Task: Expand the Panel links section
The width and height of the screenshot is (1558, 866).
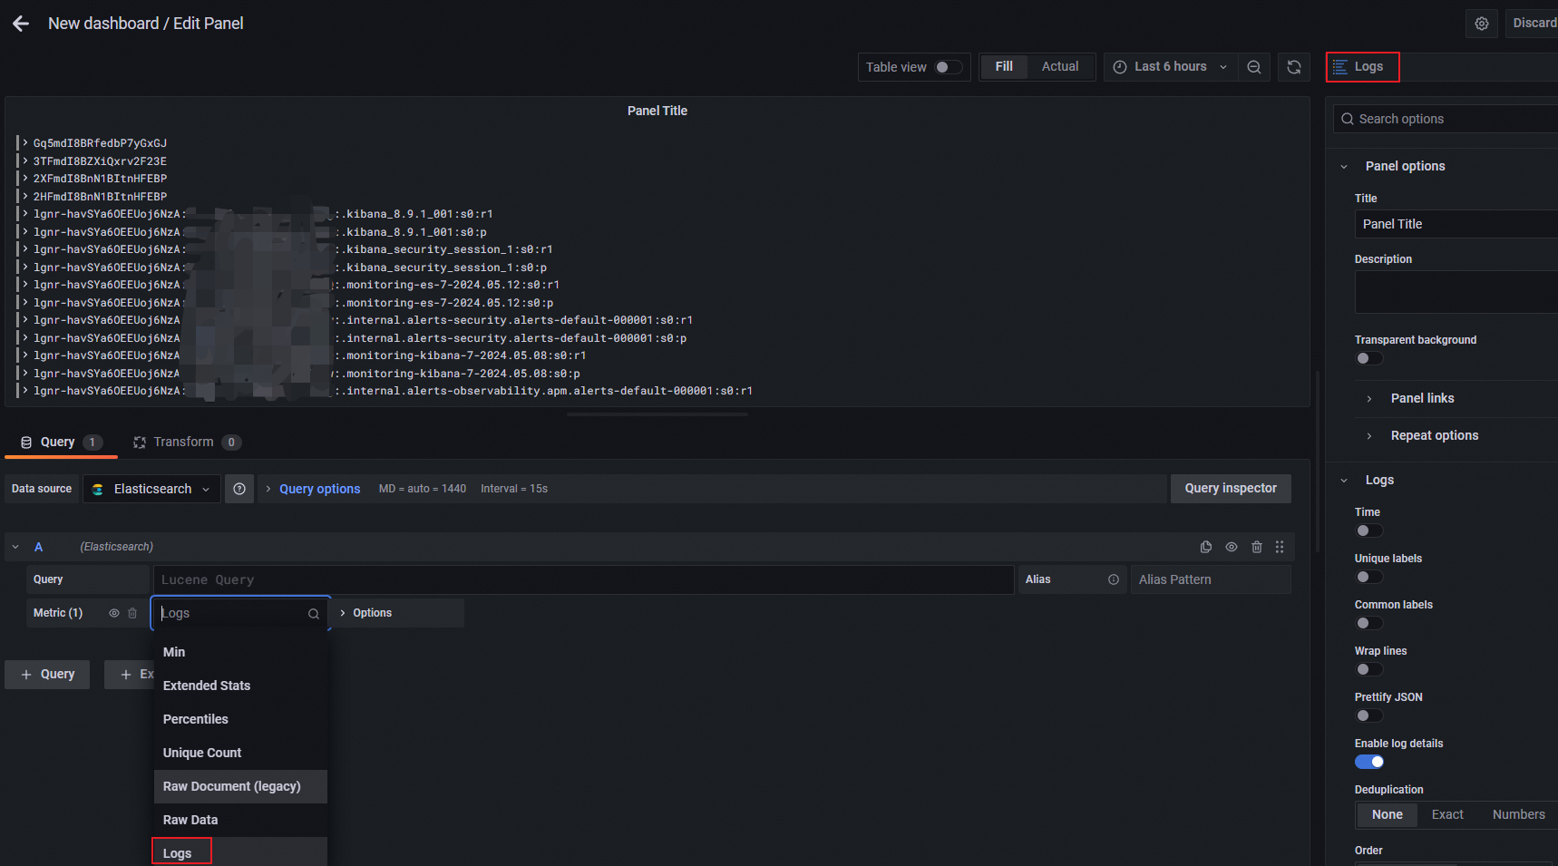Action: (x=1421, y=398)
